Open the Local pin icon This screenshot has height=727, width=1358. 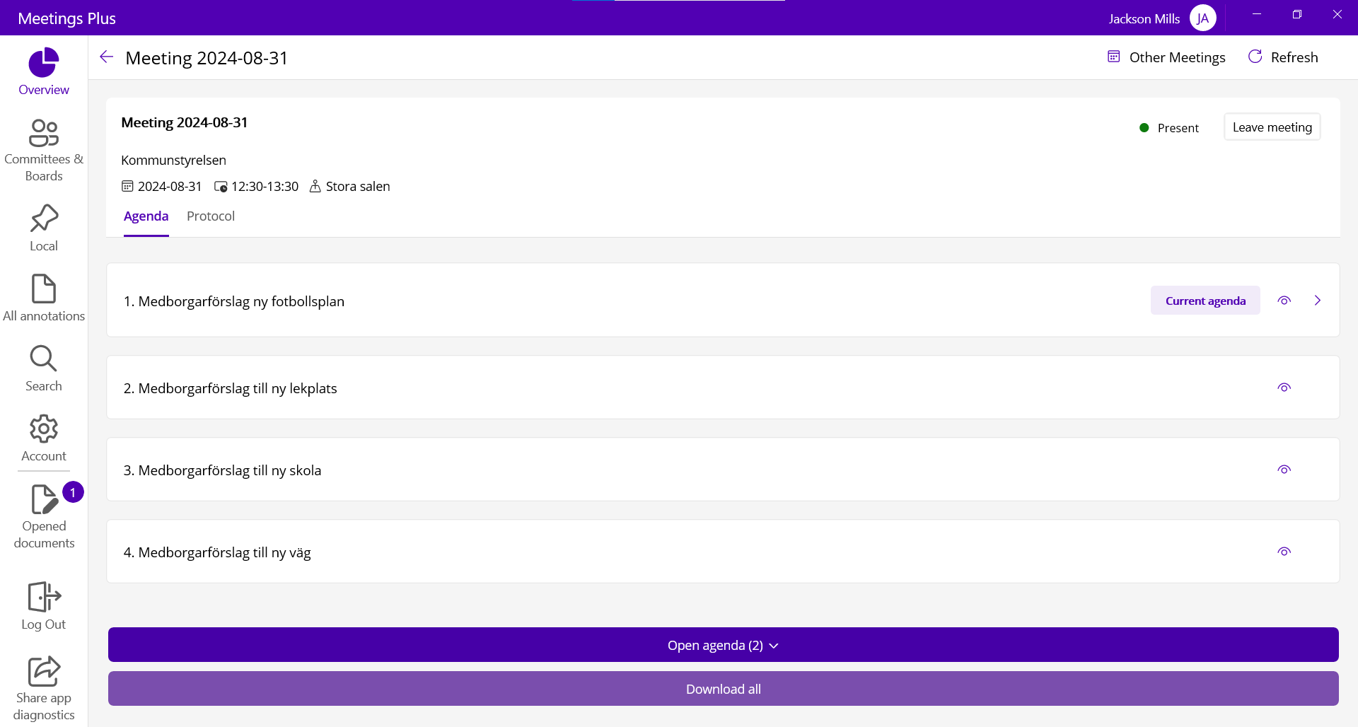point(44,218)
